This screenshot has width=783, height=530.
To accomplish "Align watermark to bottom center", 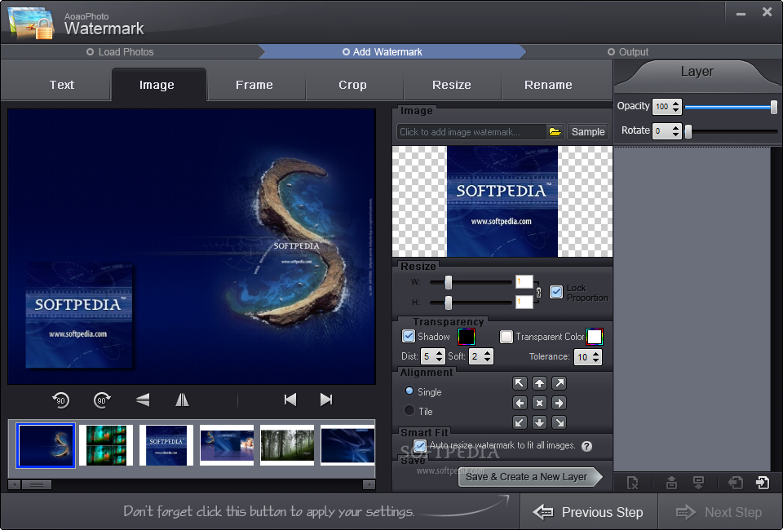I will [x=539, y=422].
